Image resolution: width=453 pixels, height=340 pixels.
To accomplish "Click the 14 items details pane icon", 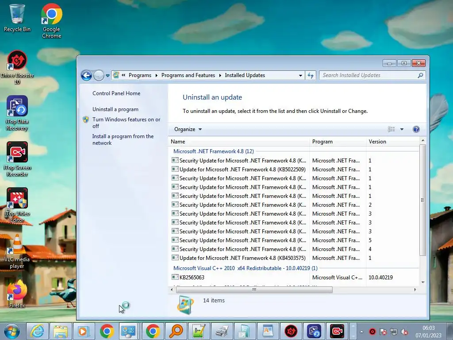I will [185, 305].
